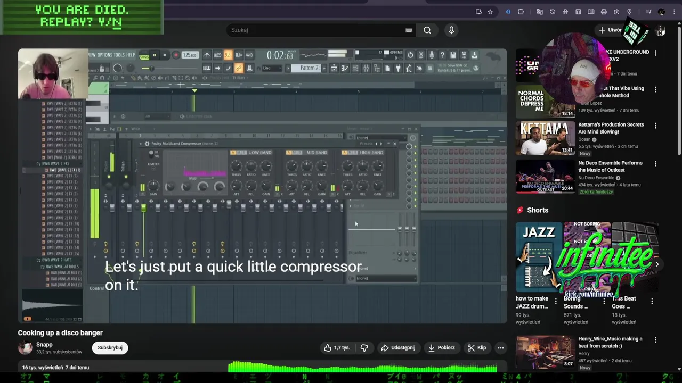Open the Line snap dropdown
Viewport: 682px width, 383px height.
point(272,68)
